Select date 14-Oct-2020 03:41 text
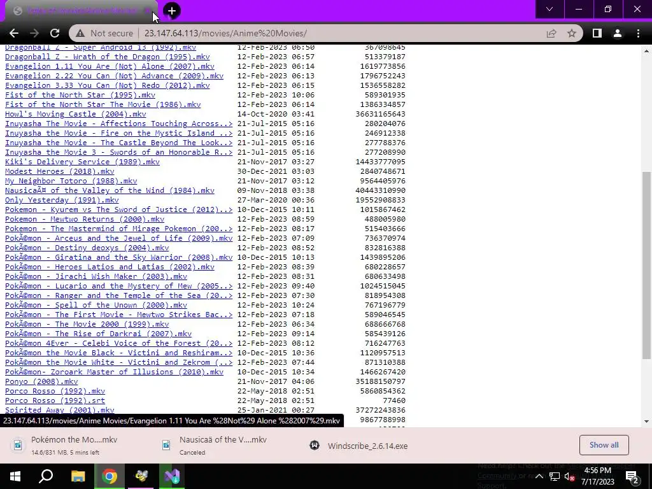Viewport: 652px width, 489px height. (x=276, y=115)
